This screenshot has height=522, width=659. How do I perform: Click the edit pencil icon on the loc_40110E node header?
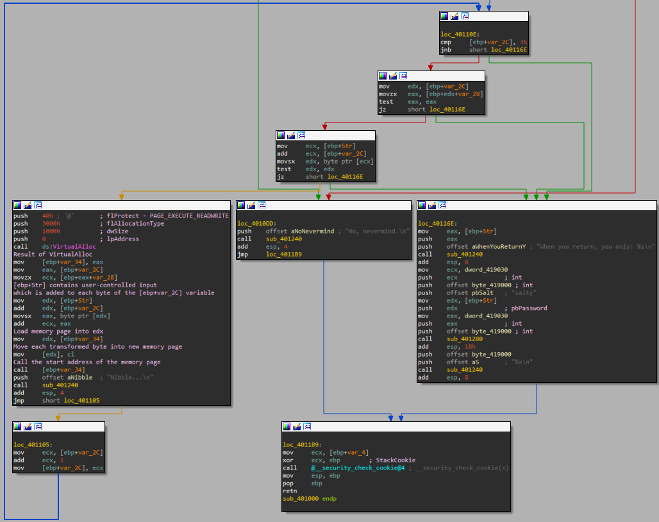(x=455, y=15)
